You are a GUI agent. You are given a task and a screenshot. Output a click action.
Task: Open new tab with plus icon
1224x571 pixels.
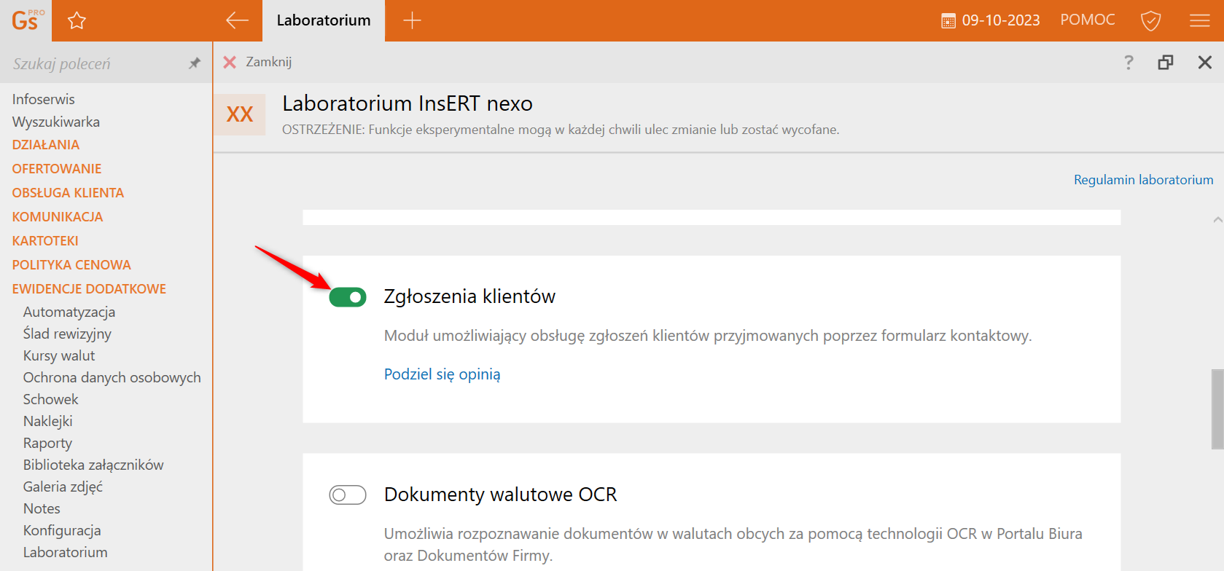tap(412, 20)
